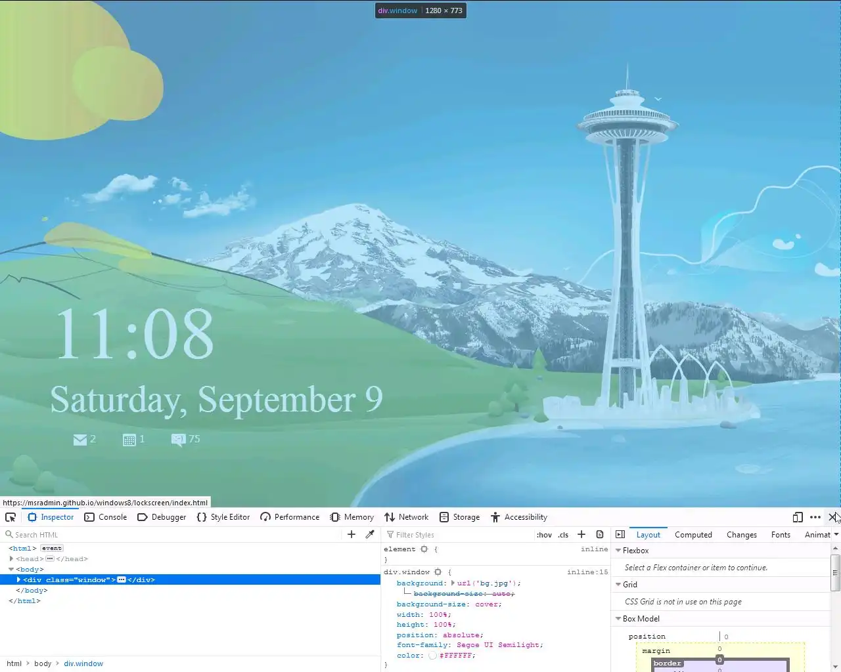Switch to the Layout tab
841x672 pixels.
(x=648, y=535)
